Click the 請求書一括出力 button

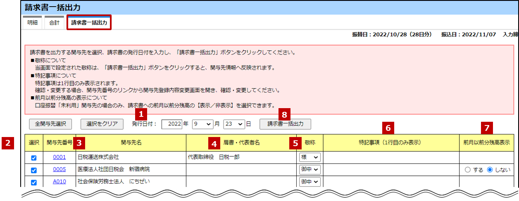coord(285,124)
